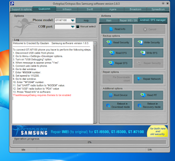Click the Operation progress bar

pos(90,142)
